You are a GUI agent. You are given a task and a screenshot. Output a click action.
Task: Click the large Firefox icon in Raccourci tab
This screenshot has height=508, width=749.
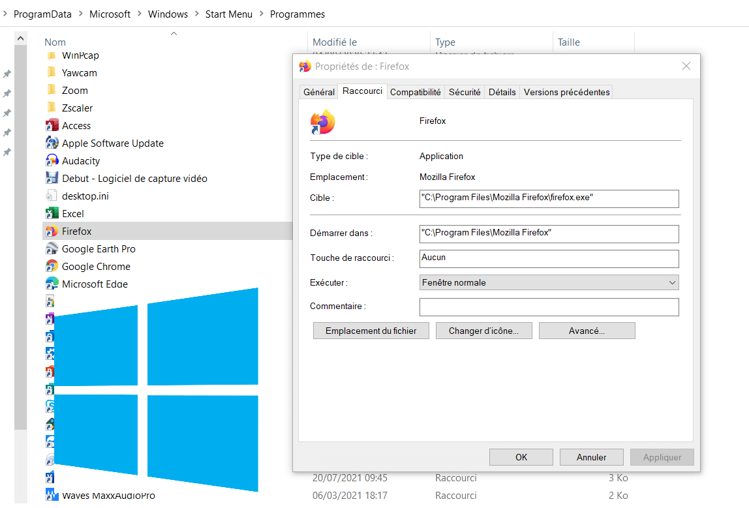click(x=322, y=122)
